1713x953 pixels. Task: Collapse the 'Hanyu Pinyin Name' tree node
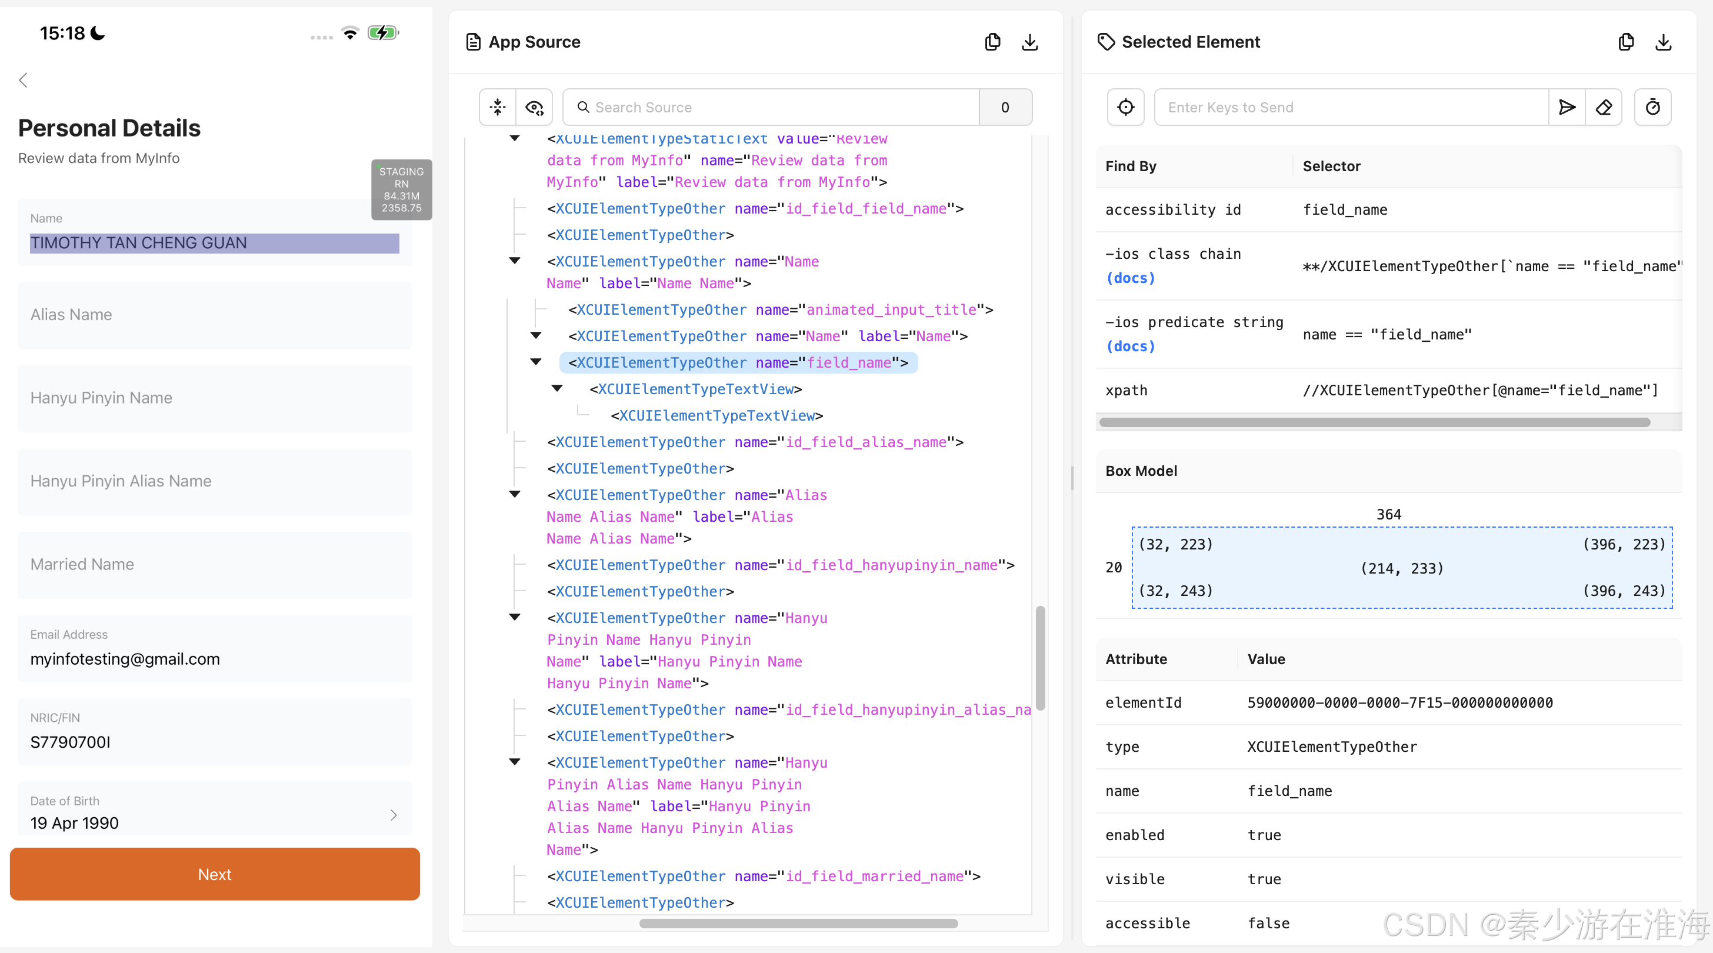pyautogui.click(x=515, y=617)
